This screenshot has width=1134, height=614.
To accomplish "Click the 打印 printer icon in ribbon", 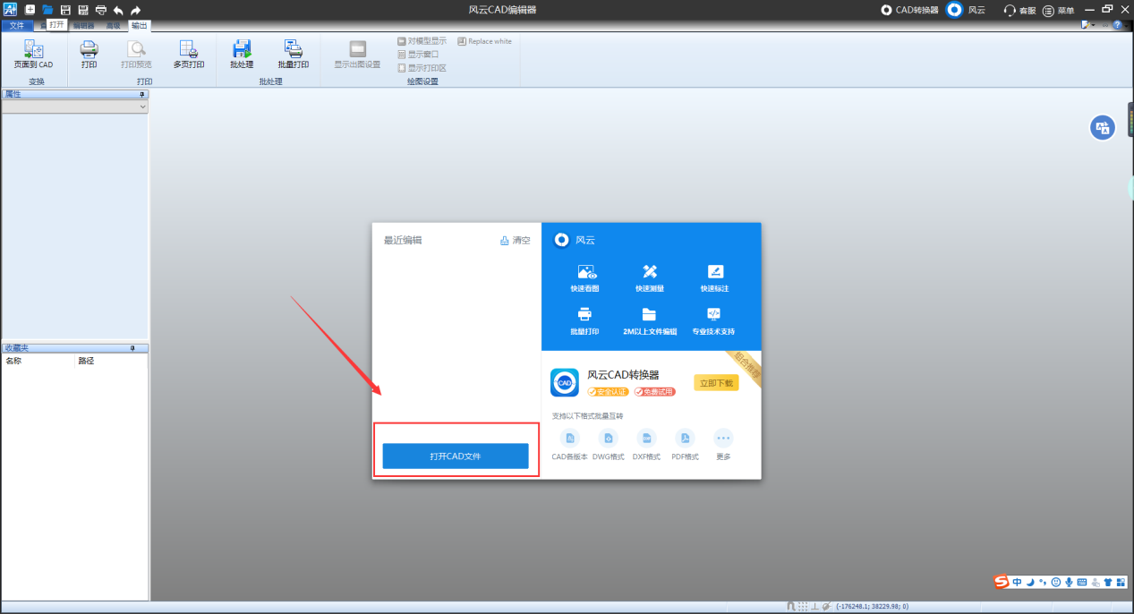I will click(x=90, y=54).
